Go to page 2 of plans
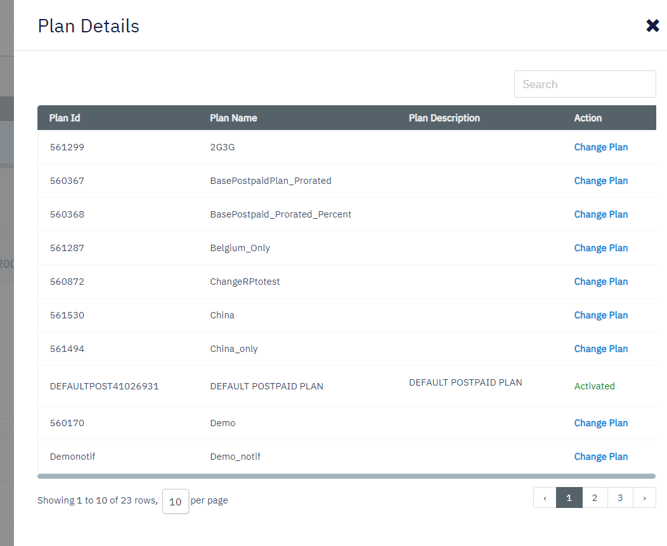667x546 pixels. pos(594,498)
